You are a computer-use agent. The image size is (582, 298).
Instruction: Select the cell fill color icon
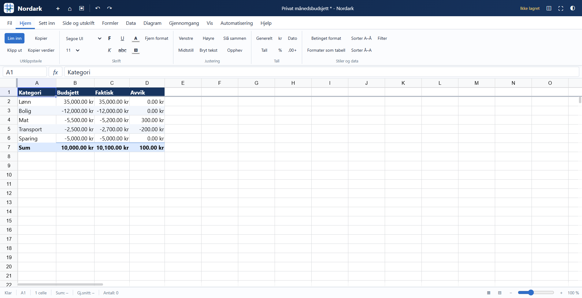coord(136,50)
